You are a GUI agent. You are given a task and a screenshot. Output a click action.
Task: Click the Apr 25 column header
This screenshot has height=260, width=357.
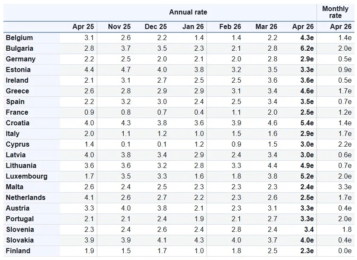click(x=83, y=26)
